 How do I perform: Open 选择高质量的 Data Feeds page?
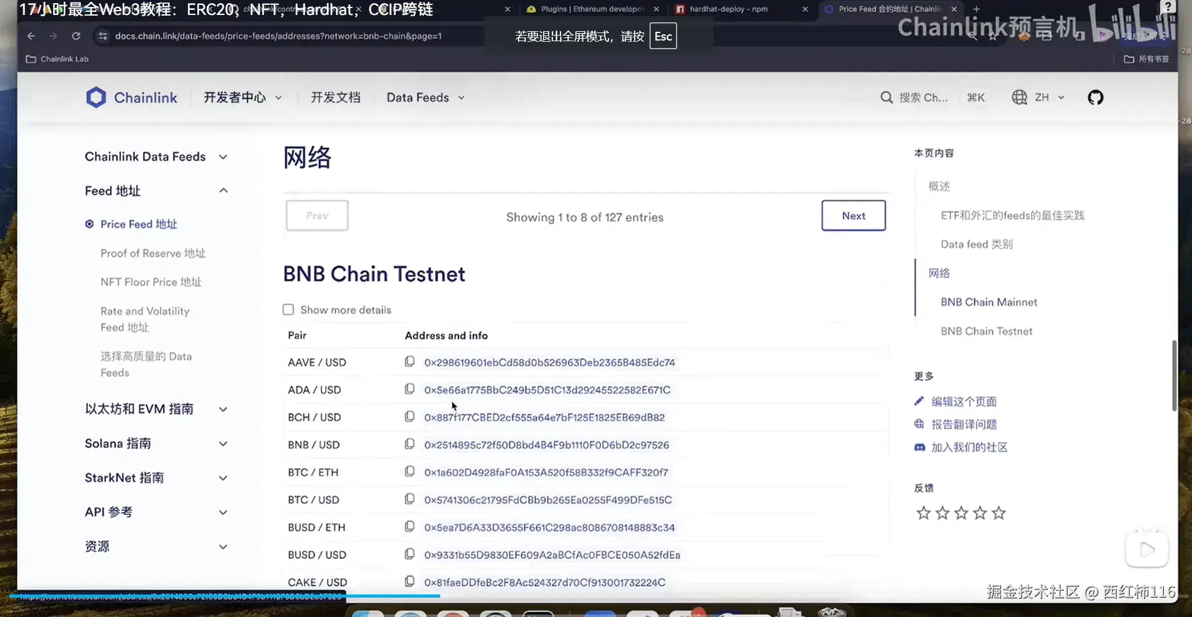pyautogui.click(x=146, y=364)
